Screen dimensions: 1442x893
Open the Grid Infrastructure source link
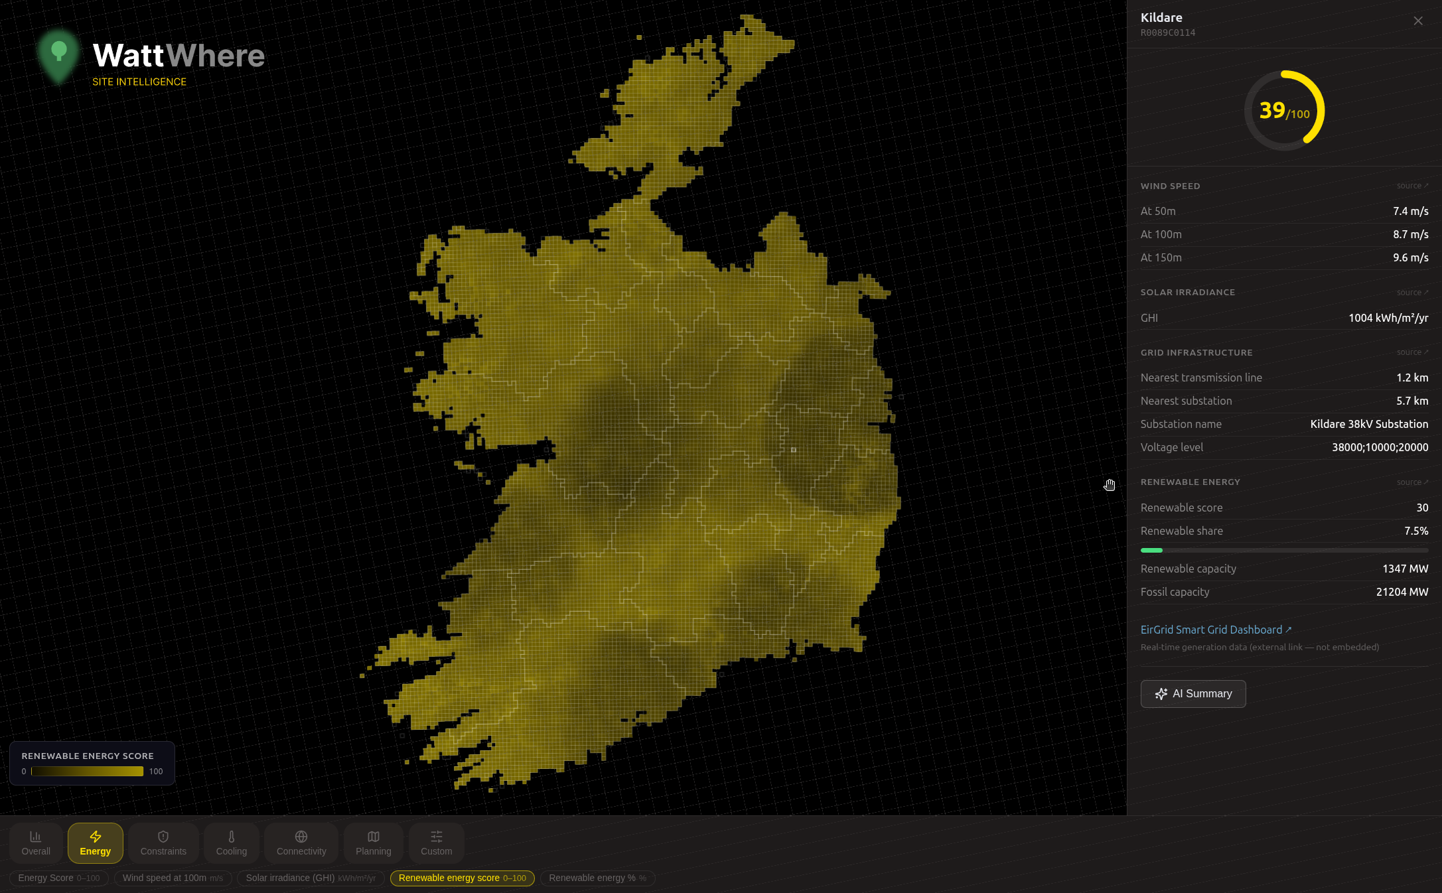tap(1411, 352)
